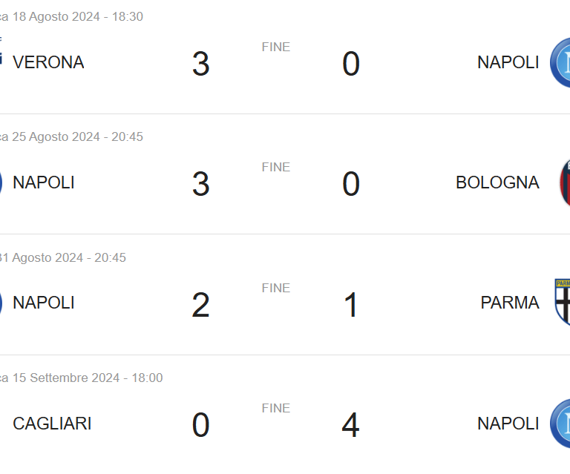Click Verona crest beside VERONA name
This screenshot has width=570, height=474.
(1, 54)
